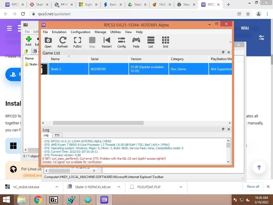Open a new Chrome tab
Viewport: 273px width, 205px height.
228,5
